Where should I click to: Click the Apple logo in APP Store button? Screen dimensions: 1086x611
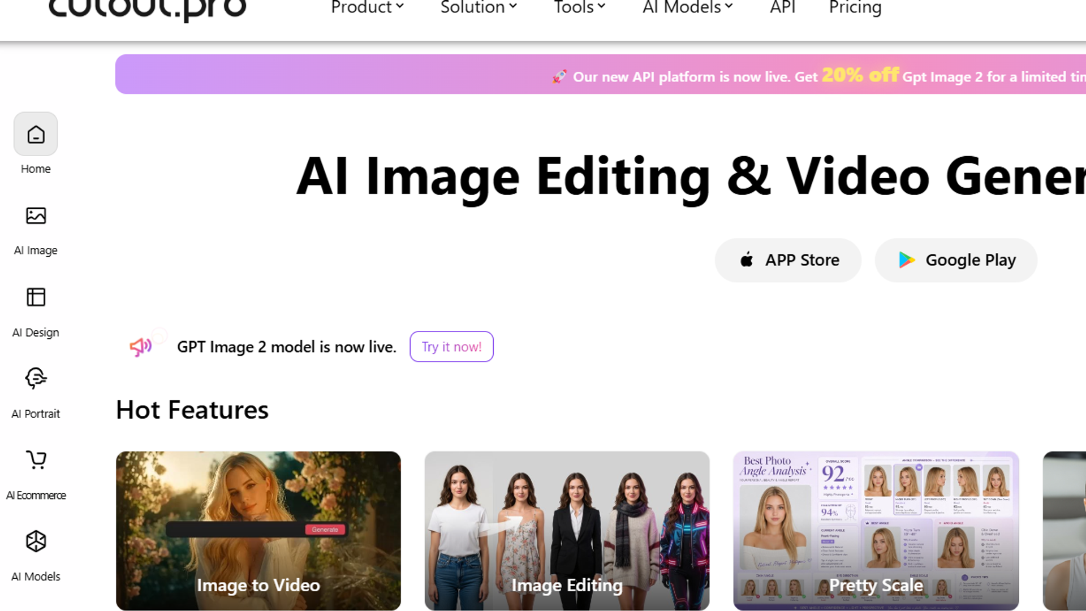747,260
